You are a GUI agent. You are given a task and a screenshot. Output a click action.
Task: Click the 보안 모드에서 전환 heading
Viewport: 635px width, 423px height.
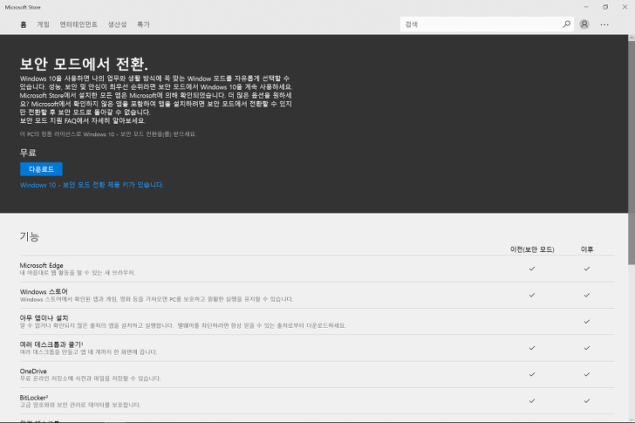point(84,64)
